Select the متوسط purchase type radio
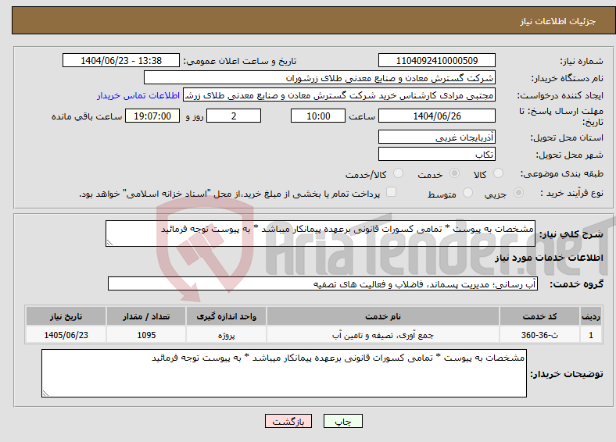Image resolution: width=616 pixels, height=442 pixels. tap(468, 193)
